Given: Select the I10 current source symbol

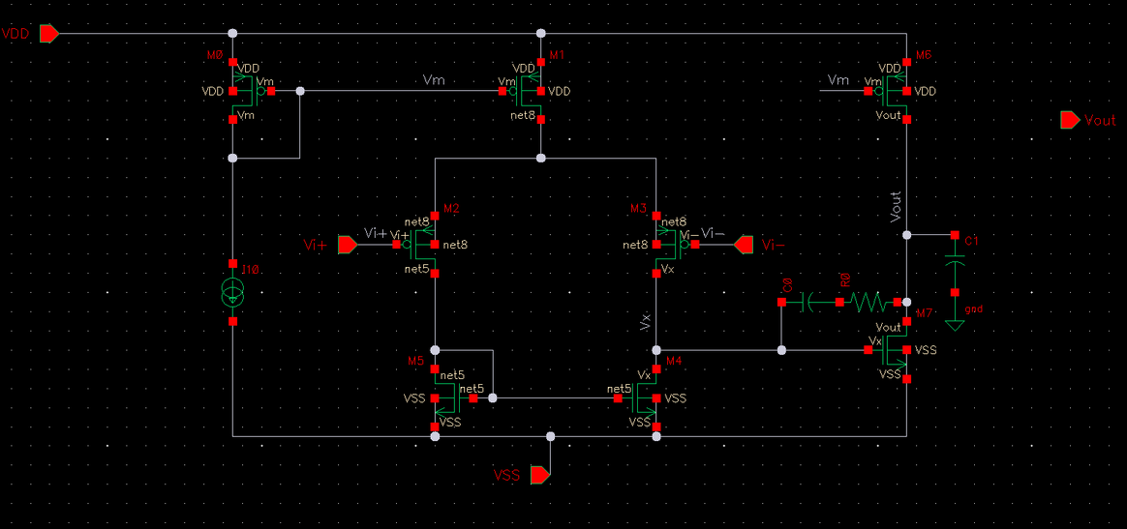Looking at the screenshot, I should tap(233, 293).
